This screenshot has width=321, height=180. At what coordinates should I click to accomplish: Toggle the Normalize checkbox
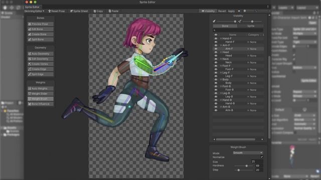262,157
